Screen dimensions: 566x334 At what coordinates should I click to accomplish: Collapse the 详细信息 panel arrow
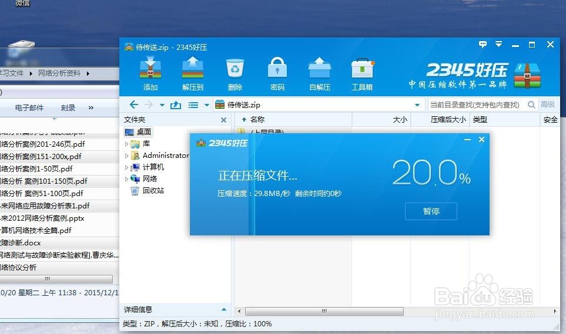pyautogui.click(x=224, y=309)
